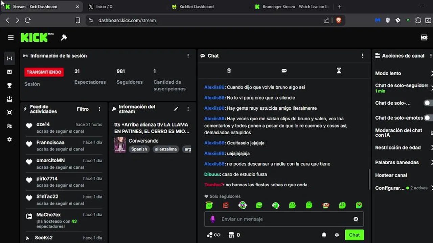Click the trash icon to clear chat

click(229, 71)
